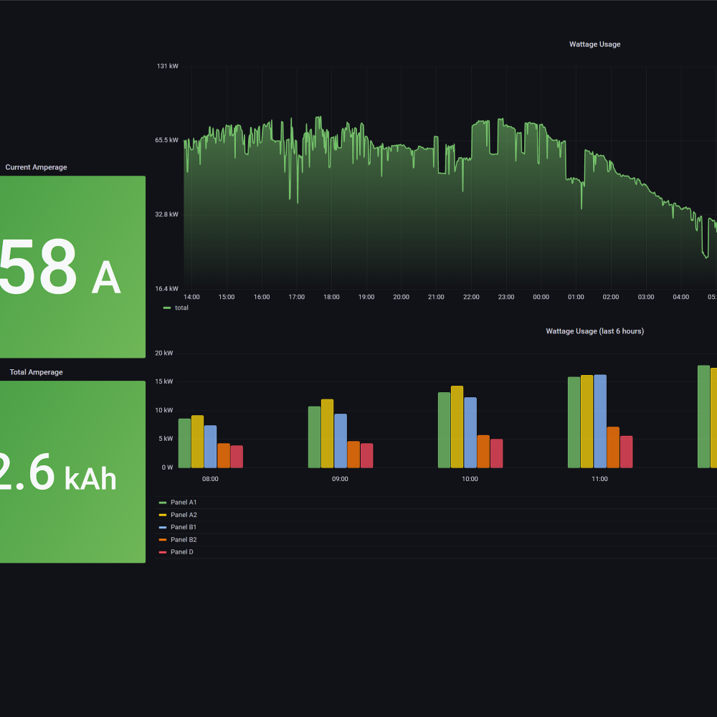Screen dimensions: 717x717
Task: Click the blue Panel B1 bar at 11:00
Action: click(600, 422)
